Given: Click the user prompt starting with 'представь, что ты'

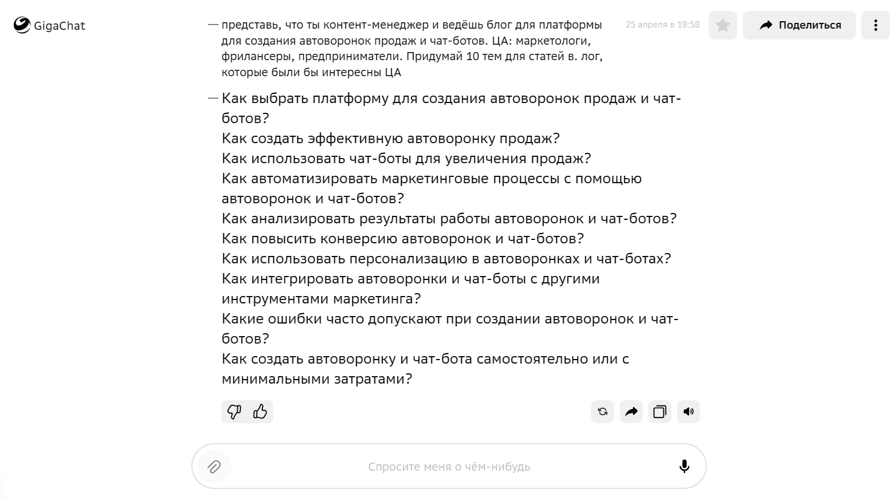Looking at the screenshot, I should click(x=411, y=49).
